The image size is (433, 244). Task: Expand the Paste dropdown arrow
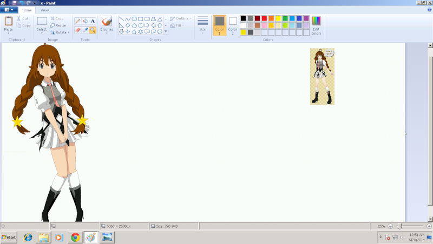(x=8, y=33)
